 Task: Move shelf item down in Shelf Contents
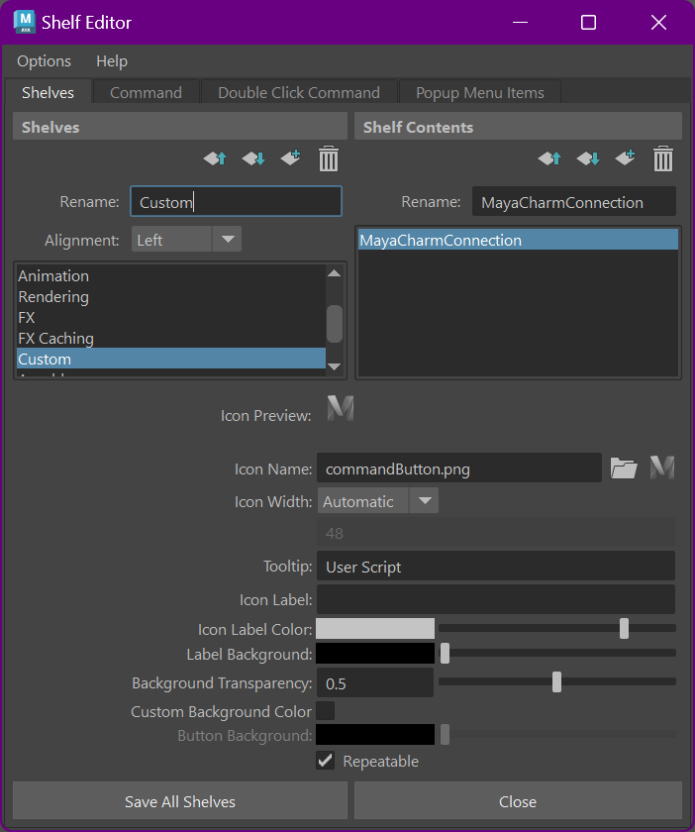pos(588,158)
